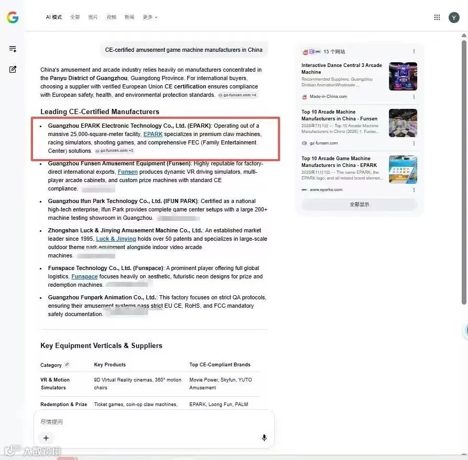
Task: Switch to 全部 tab
Action: [75, 17]
